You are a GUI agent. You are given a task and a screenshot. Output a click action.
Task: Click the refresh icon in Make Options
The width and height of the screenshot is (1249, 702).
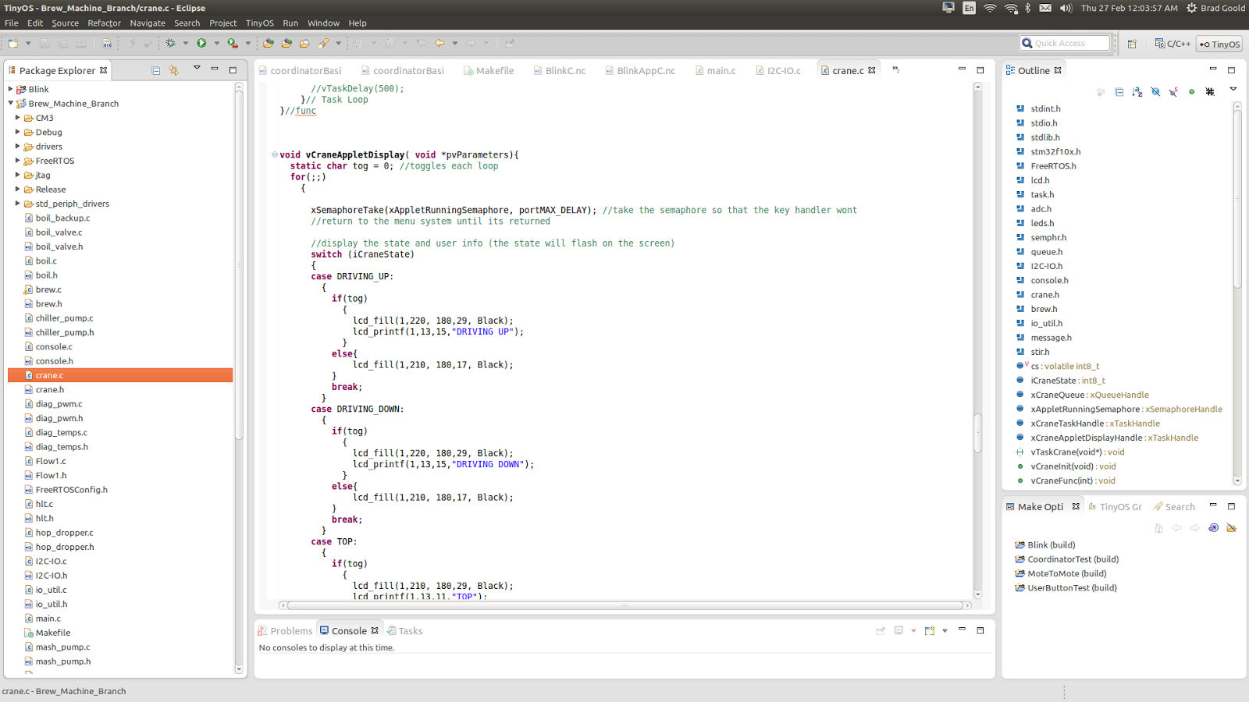pyautogui.click(x=1213, y=528)
